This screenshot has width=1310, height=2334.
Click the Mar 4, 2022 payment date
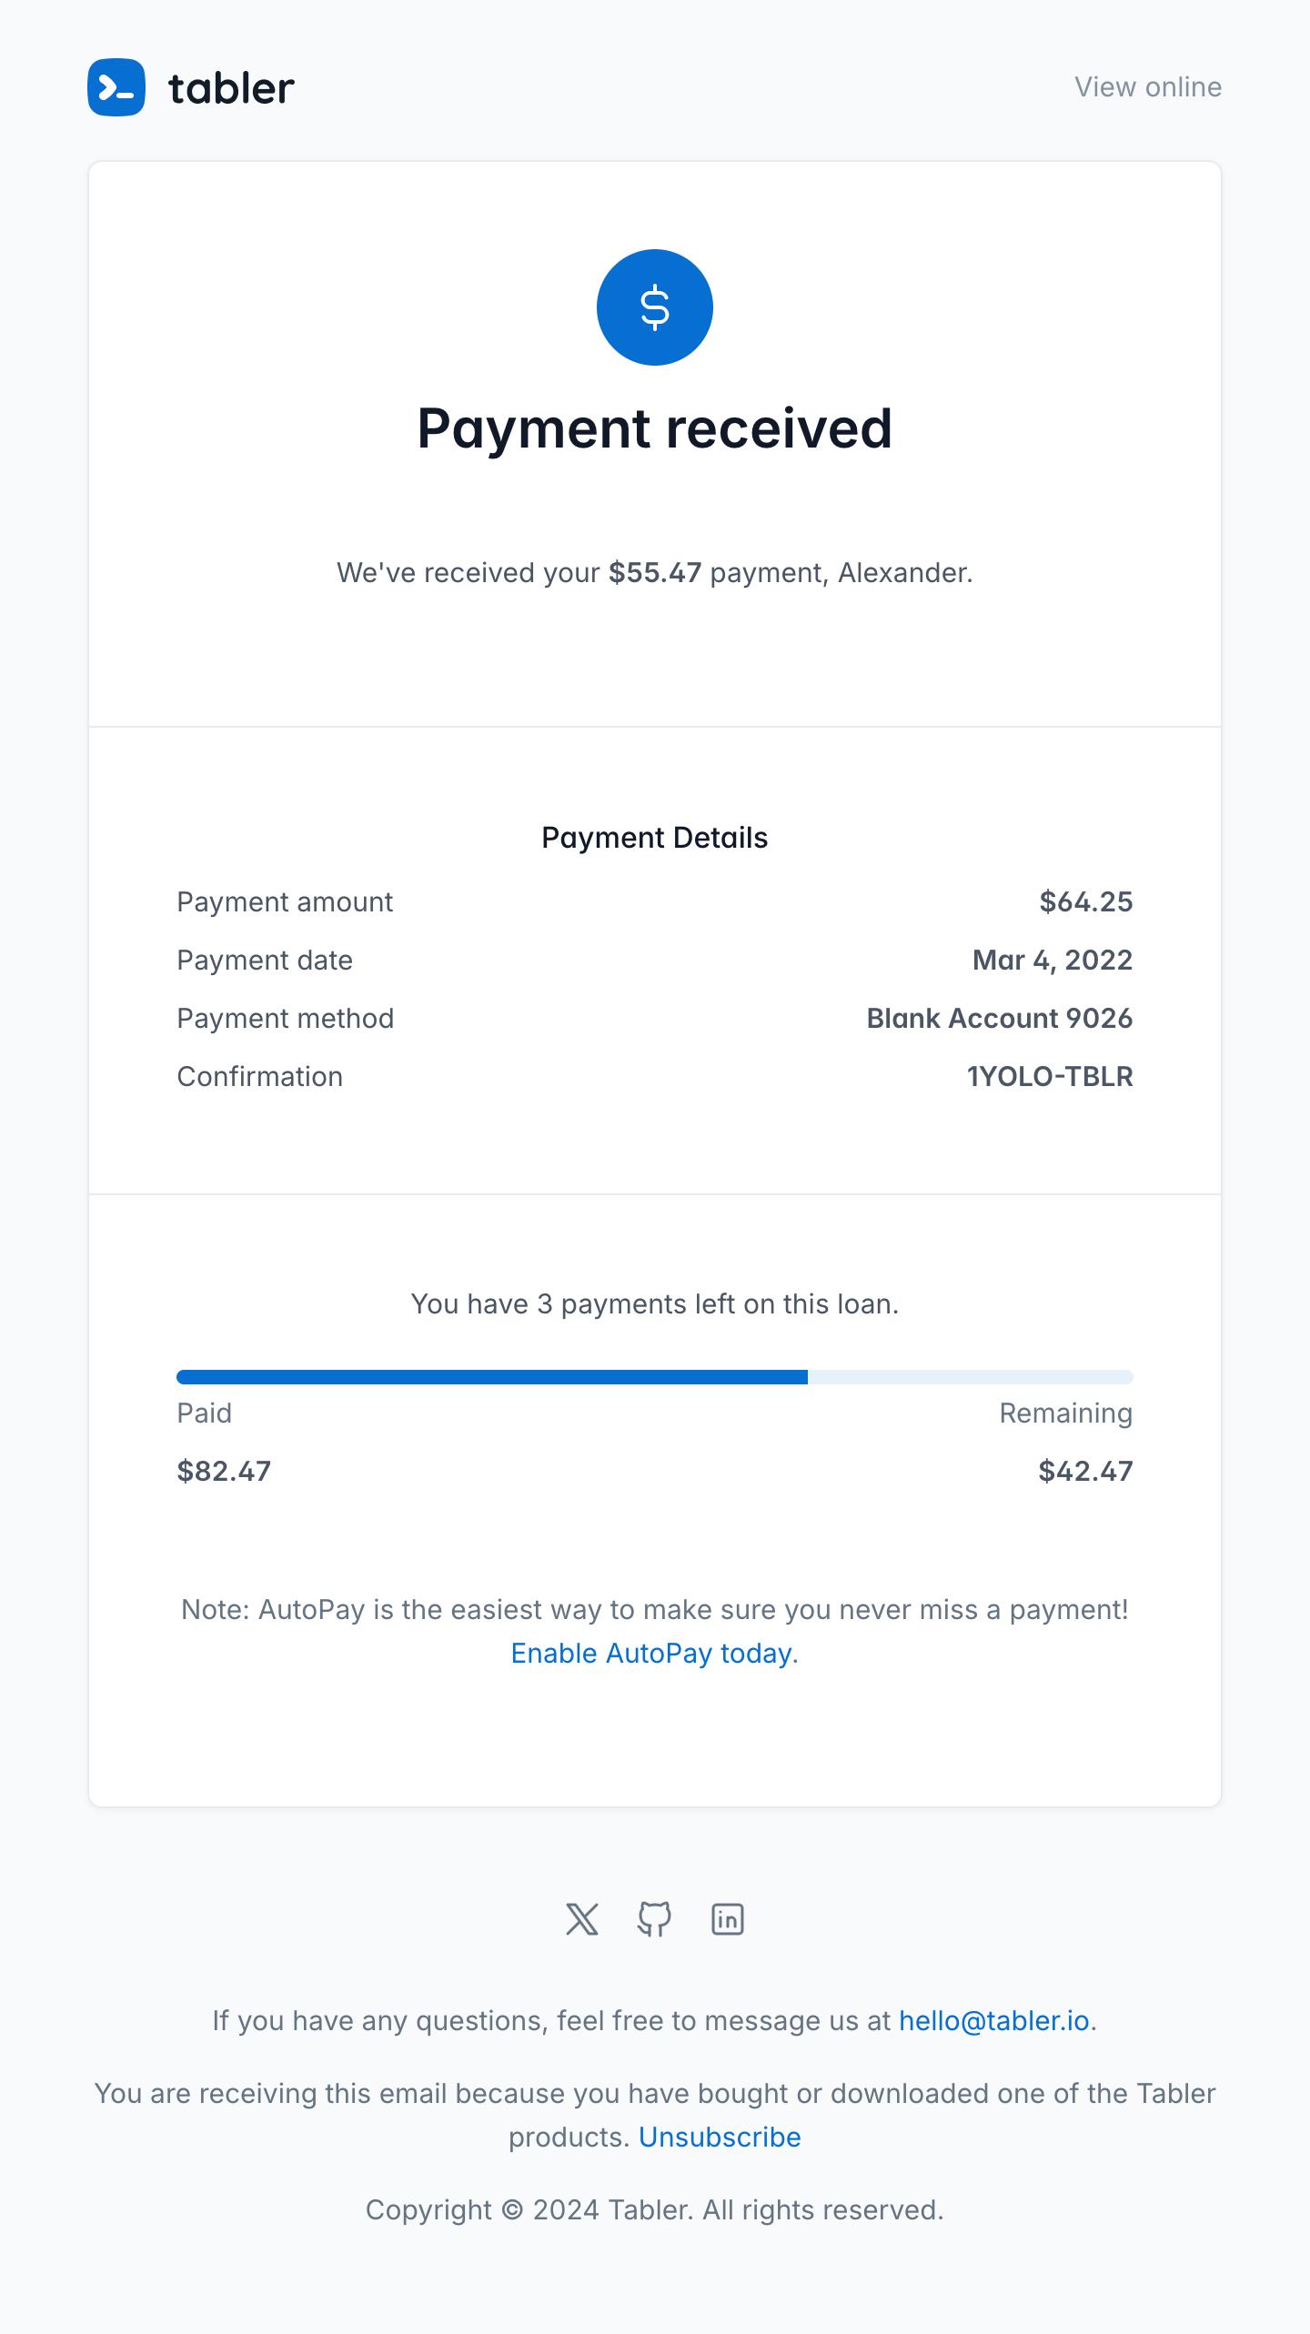1053,960
